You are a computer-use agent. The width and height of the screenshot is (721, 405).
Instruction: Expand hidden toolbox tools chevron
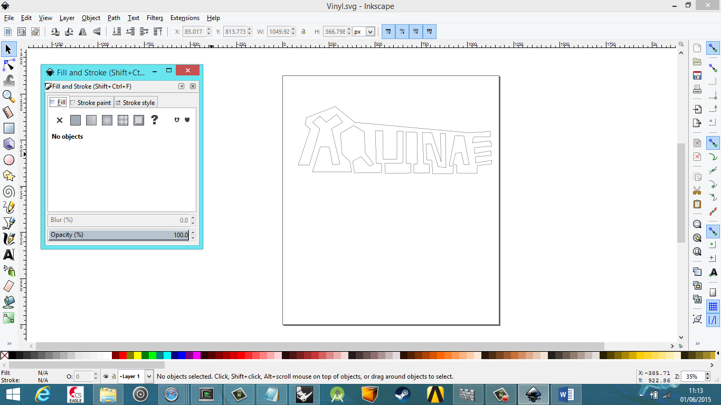(9, 344)
